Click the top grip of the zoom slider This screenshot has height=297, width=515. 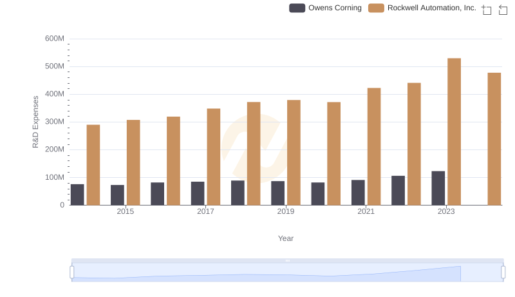pyautogui.click(x=287, y=260)
